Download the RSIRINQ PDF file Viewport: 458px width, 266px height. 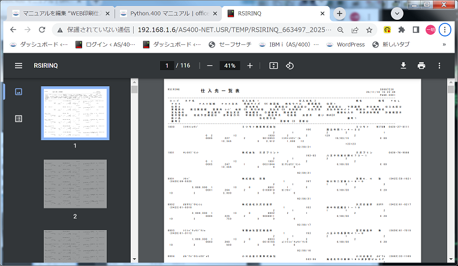[403, 65]
